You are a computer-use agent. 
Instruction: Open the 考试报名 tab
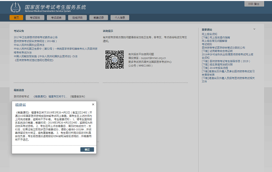(x=35, y=18)
